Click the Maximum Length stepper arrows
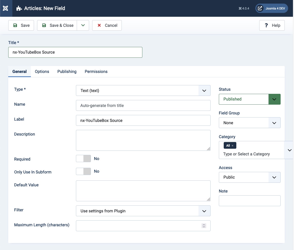 tap(204, 226)
